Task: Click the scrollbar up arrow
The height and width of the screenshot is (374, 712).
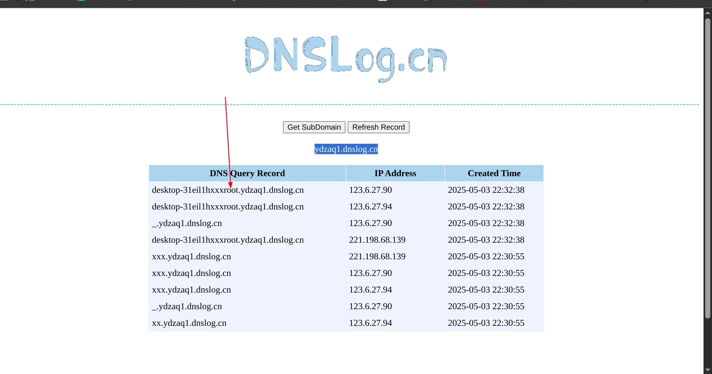Action: 707,13
